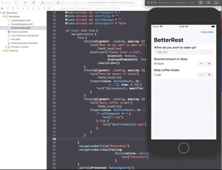The width and height of the screenshot is (222, 170).
Task: Click the Simulator window title iPhone SE 2nd generation
Action: (176, 3)
